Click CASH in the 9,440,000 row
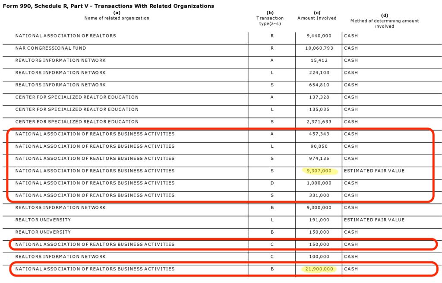Image resolution: width=442 pixels, height=283 pixels. 351,36
